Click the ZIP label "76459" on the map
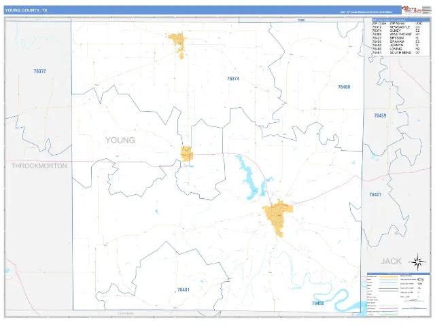 [x=380, y=115]
